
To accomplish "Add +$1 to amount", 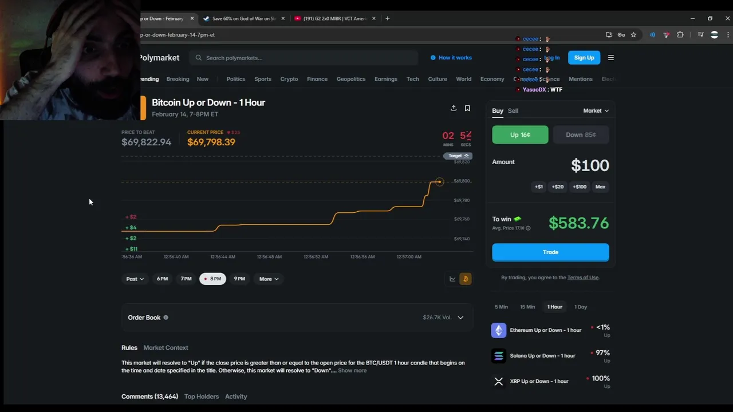I will (x=539, y=187).
